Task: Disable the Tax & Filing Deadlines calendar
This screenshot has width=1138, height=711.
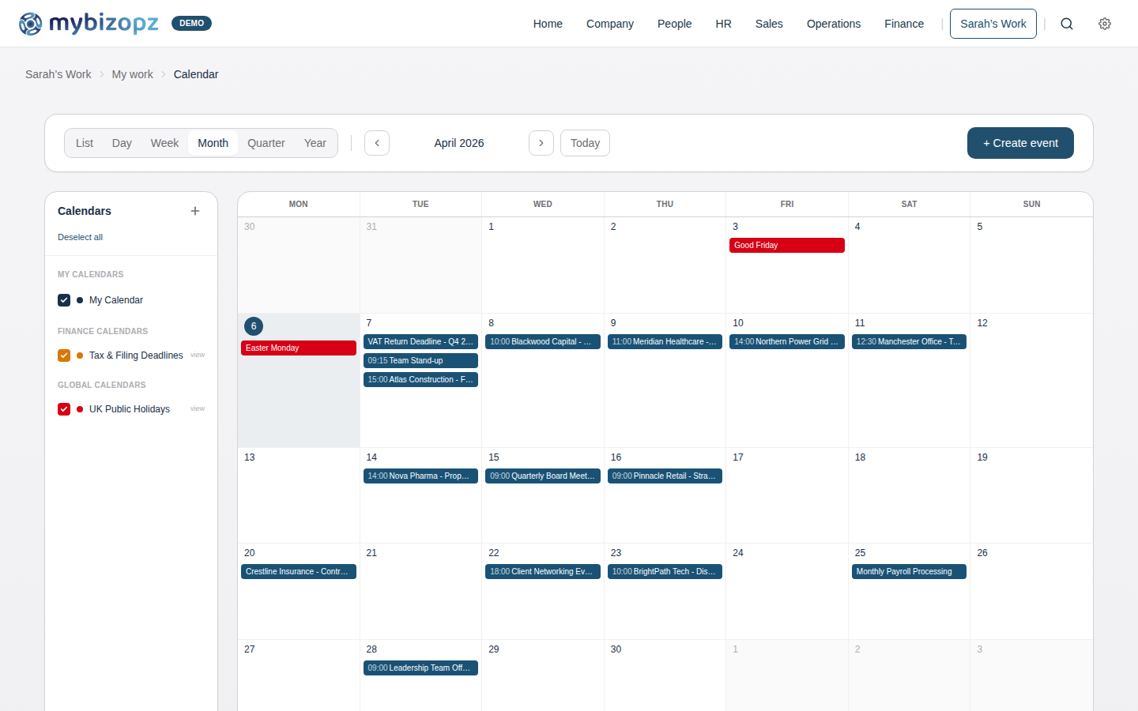Action: (64, 355)
